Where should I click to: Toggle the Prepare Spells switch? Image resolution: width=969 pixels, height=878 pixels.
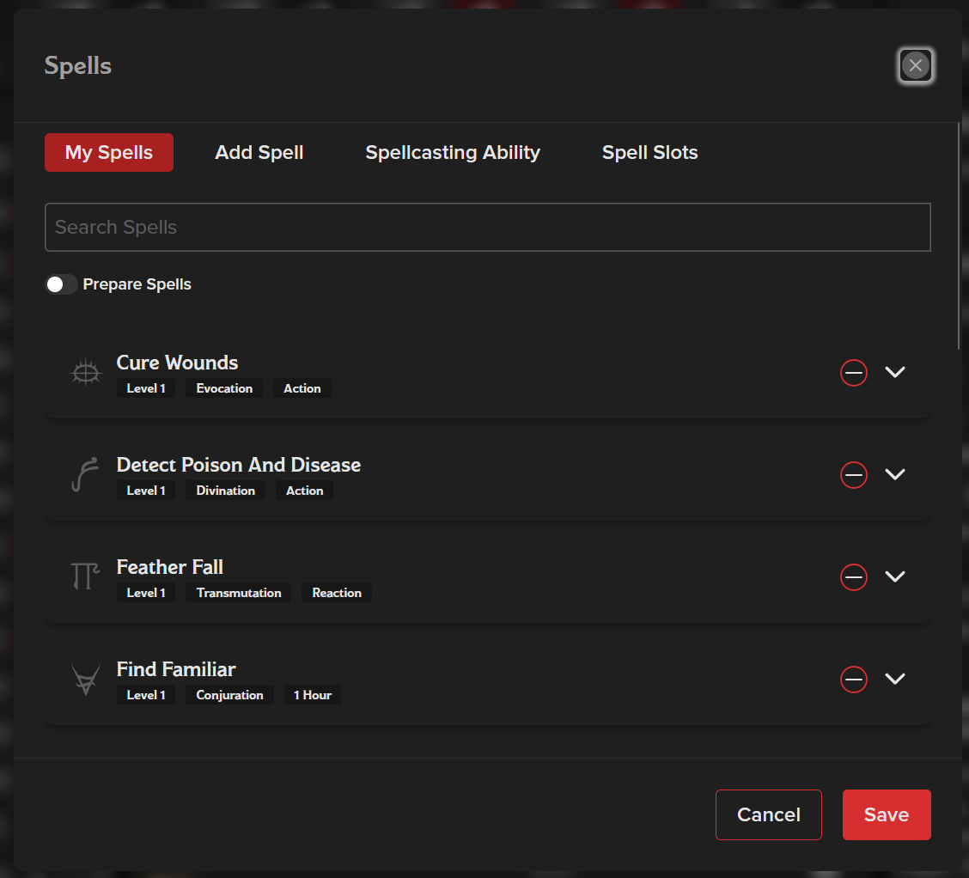[62, 284]
